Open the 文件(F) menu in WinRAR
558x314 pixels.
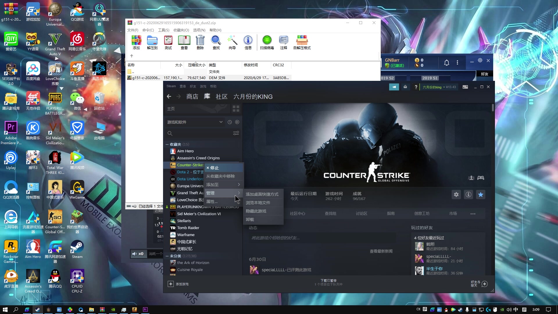(x=133, y=30)
